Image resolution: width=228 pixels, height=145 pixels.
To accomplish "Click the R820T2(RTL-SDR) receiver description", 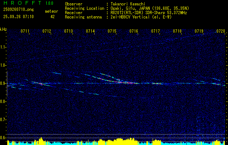I will coord(149,13).
